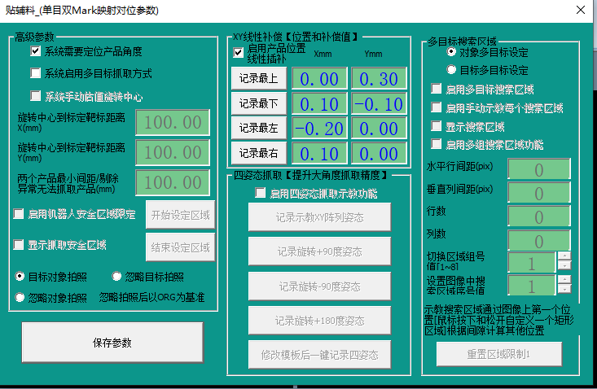The image size is (597, 389).
Task: Click Xmm field of 记录最左 row
Action: (x=319, y=129)
